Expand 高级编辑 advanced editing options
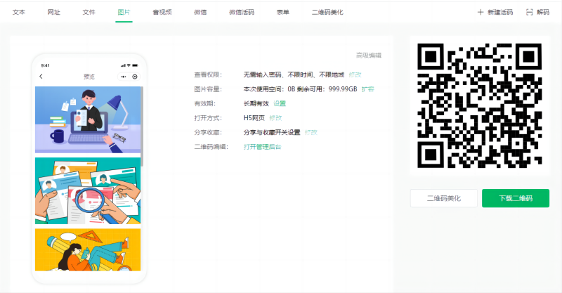This screenshot has width=562, height=293. coord(368,55)
